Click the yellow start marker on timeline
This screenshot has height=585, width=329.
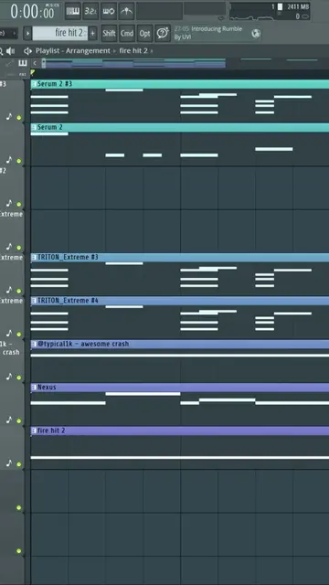tap(33, 72)
